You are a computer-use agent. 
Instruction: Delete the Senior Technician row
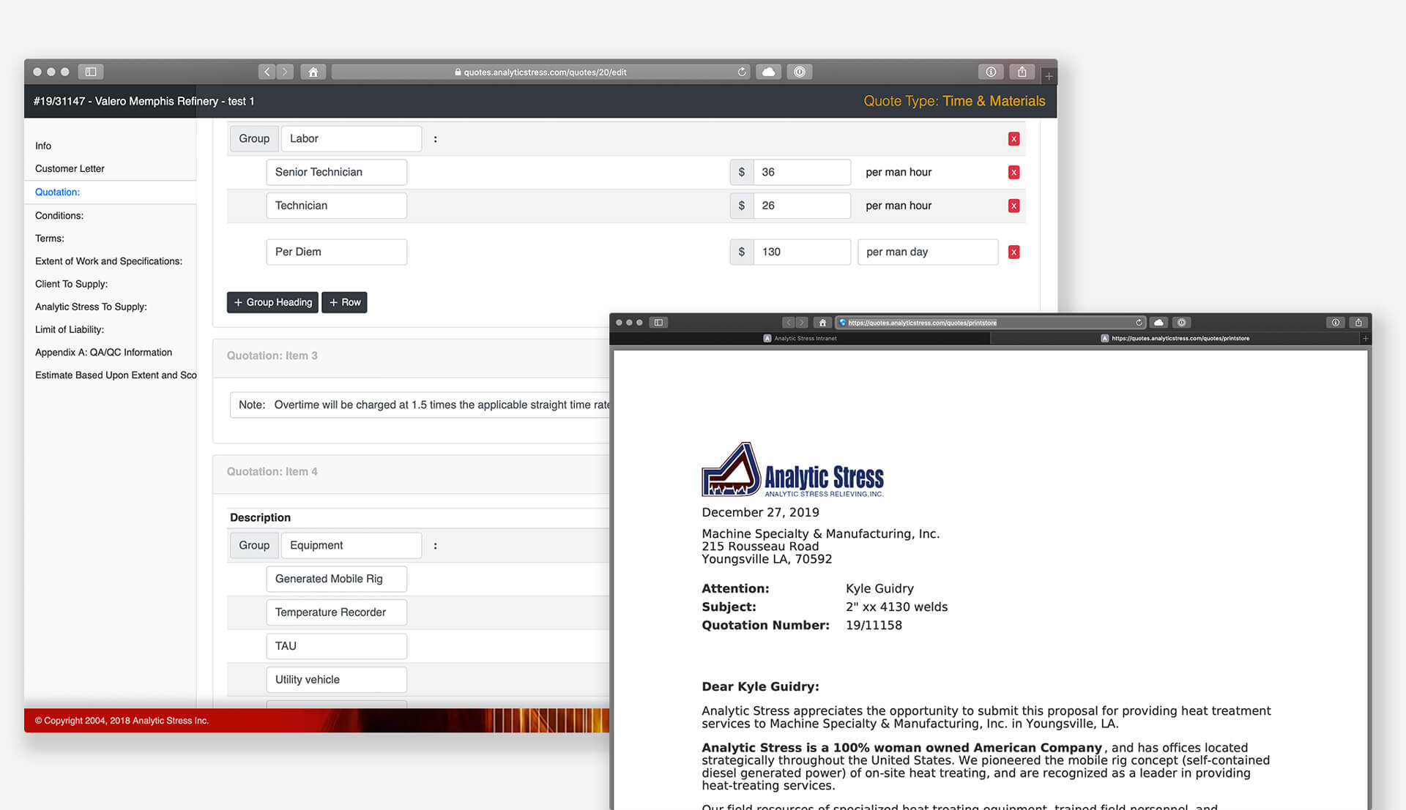(x=1013, y=173)
